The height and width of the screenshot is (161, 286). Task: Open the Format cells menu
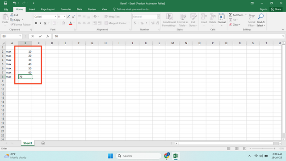(x=222, y=20)
